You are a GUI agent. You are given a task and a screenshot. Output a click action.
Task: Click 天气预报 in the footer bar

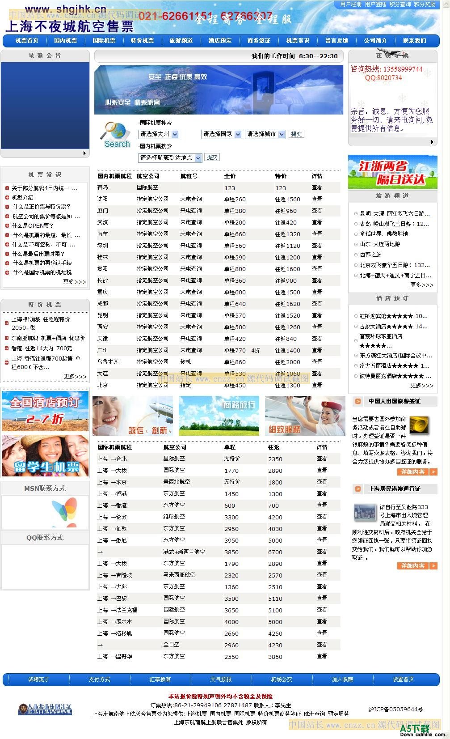[x=221, y=680]
